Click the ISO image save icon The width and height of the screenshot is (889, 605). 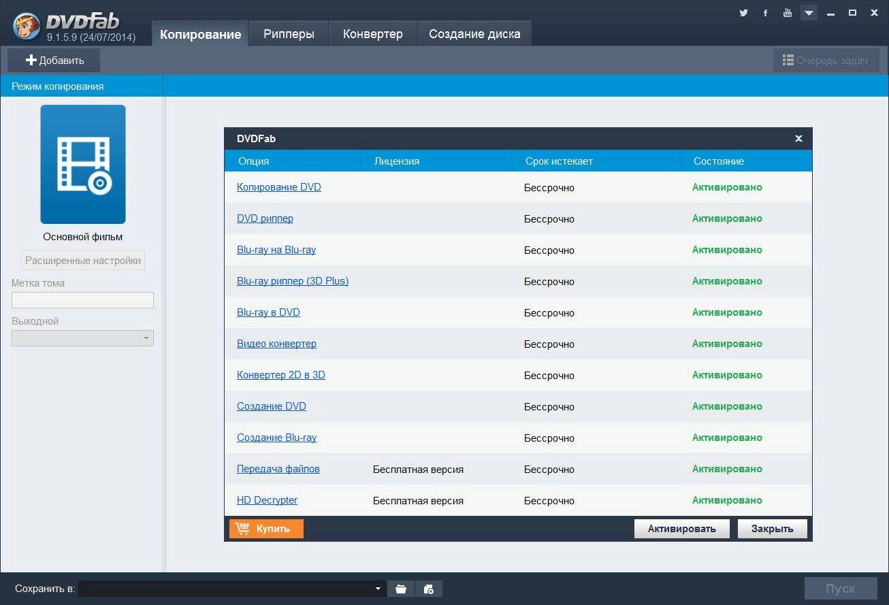429,589
